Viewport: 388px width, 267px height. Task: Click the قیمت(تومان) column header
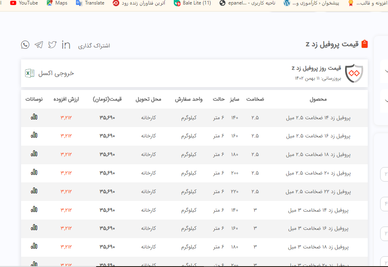107,99
